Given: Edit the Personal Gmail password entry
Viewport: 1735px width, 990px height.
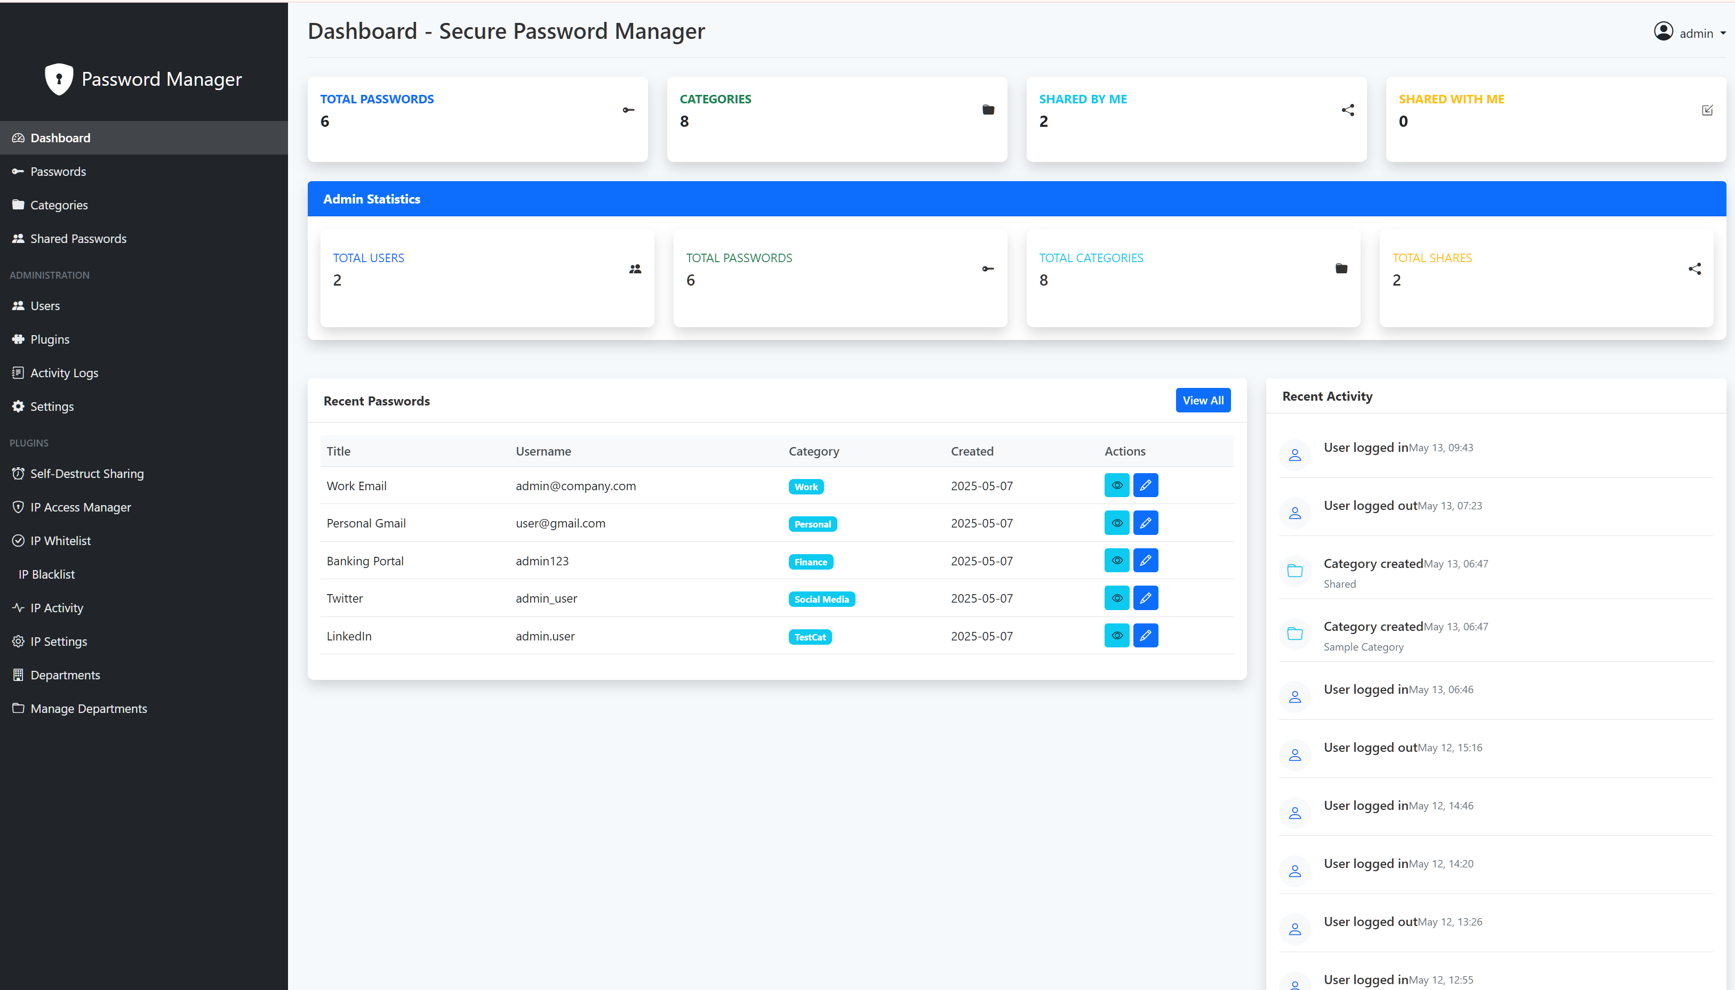Looking at the screenshot, I should [x=1146, y=523].
